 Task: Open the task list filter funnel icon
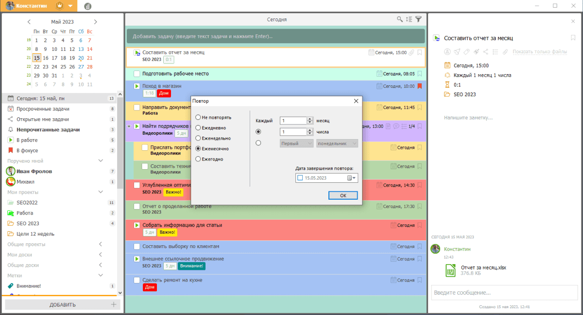418,19
